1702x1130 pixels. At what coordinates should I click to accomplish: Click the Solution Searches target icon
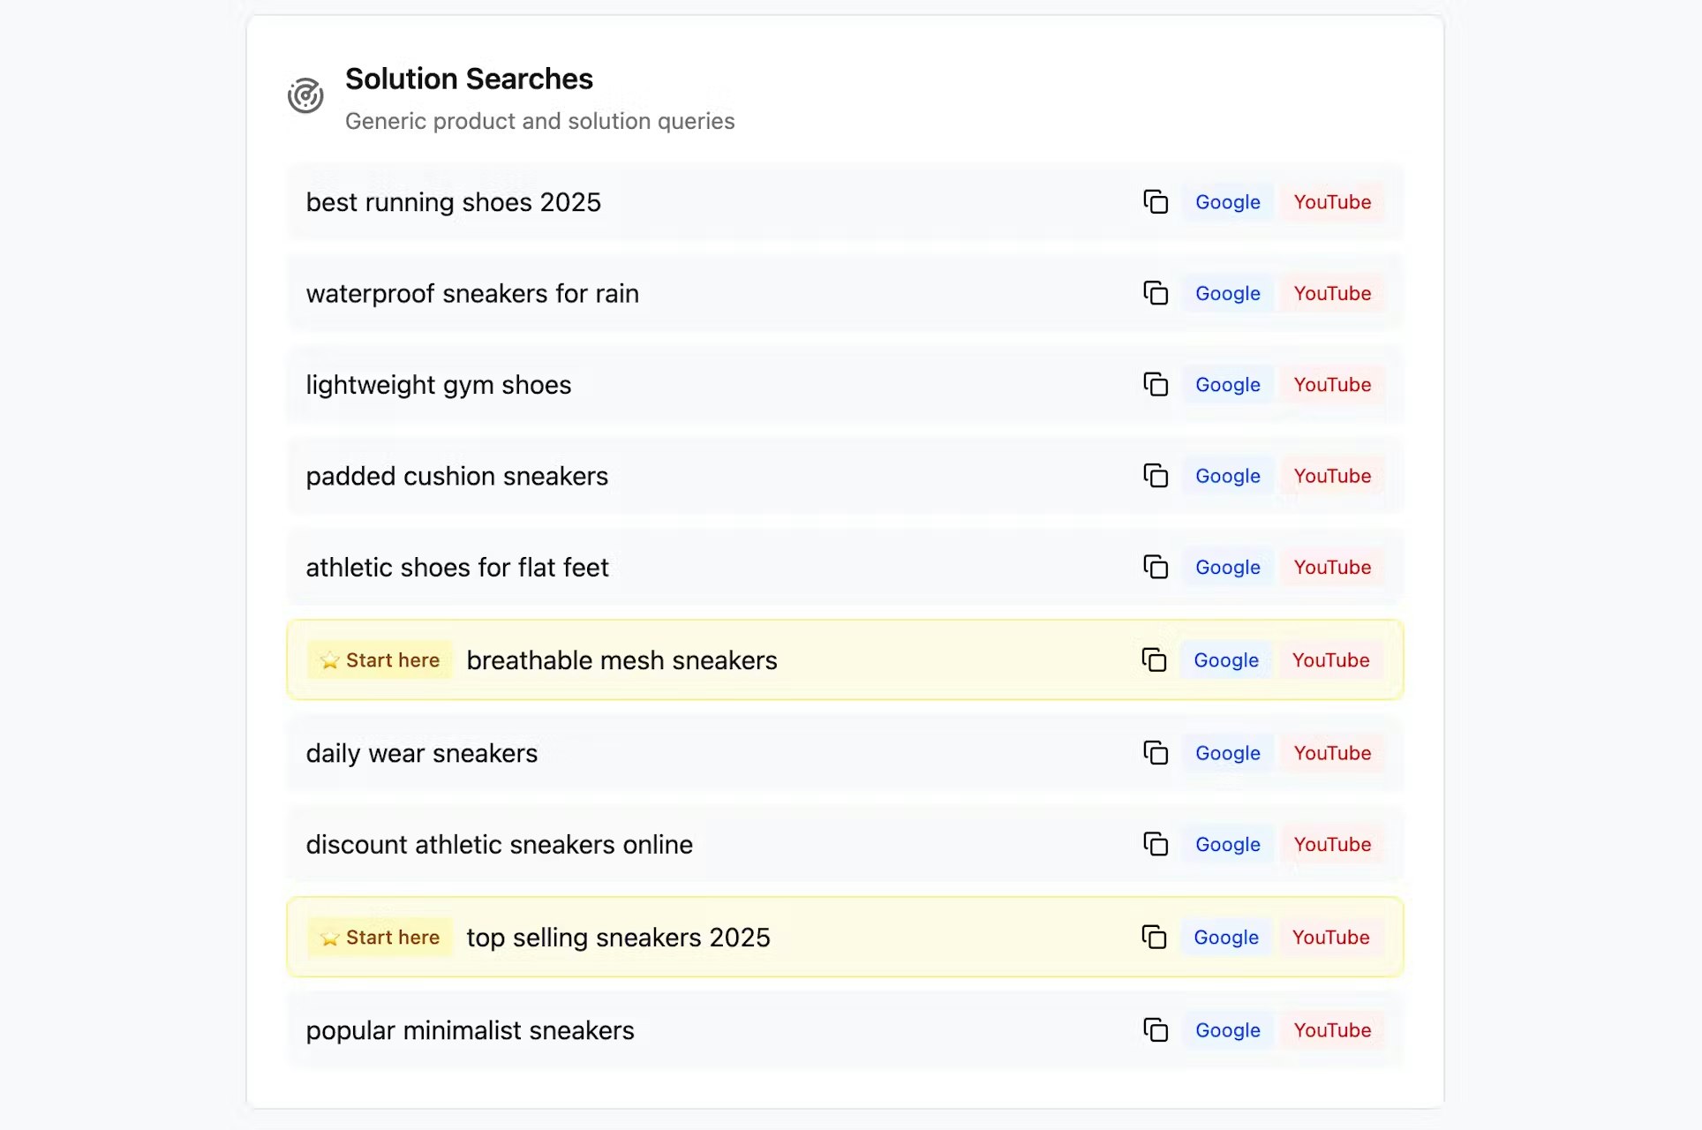(305, 95)
